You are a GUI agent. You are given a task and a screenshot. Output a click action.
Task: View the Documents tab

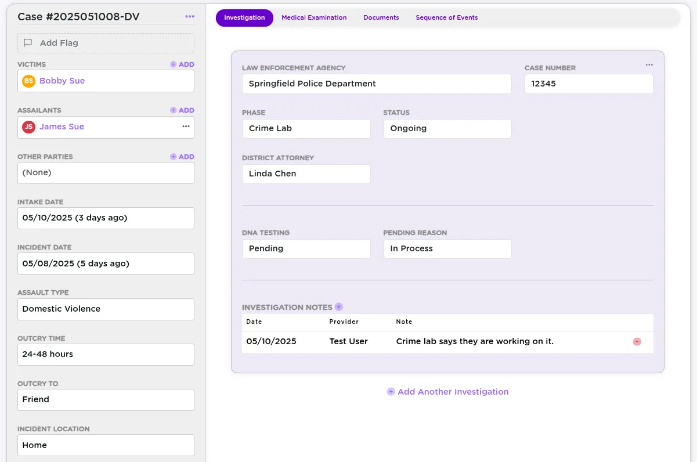(381, 17)
